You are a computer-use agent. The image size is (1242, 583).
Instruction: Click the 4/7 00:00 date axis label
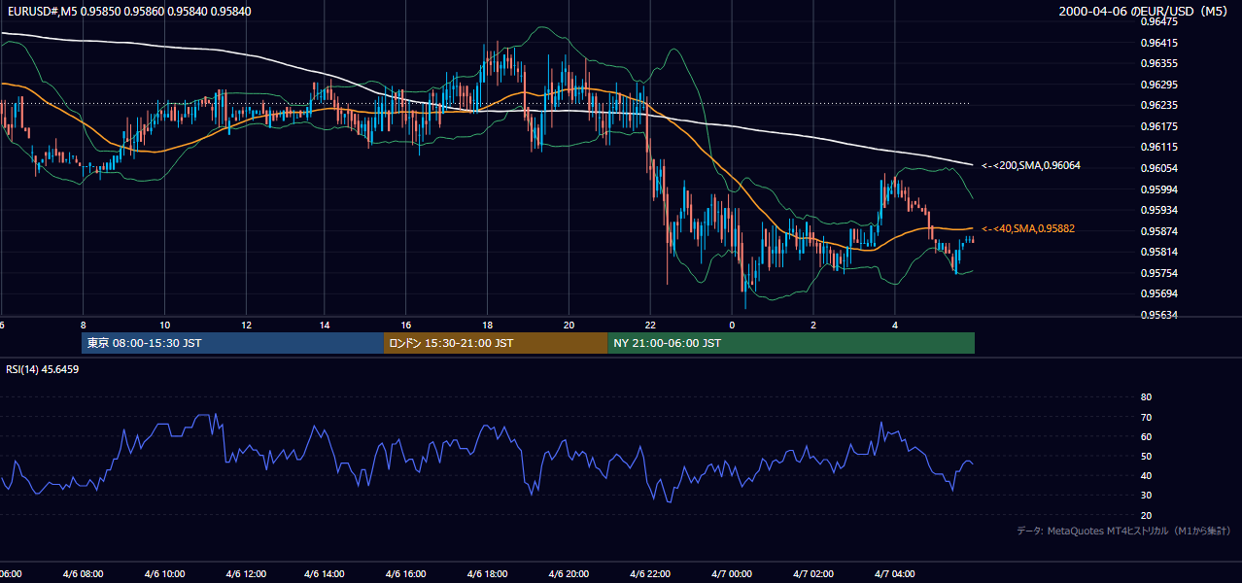click(732, 573)
